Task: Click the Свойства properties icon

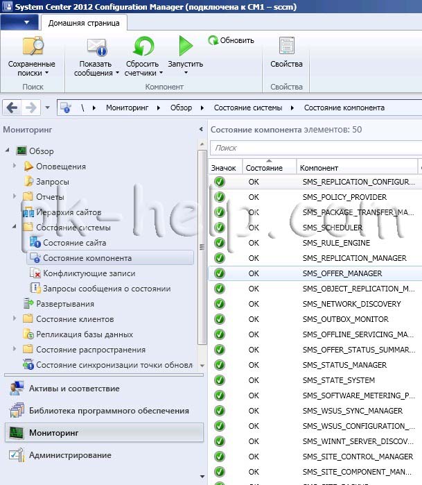Action: click(287, 46)
